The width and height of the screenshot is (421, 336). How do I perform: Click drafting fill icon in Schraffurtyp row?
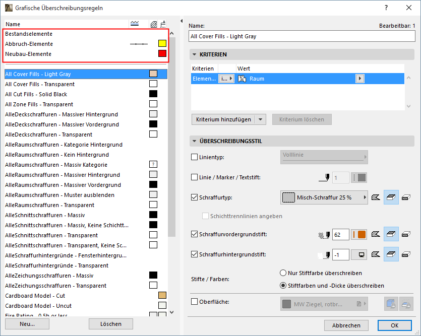point(376,197)
